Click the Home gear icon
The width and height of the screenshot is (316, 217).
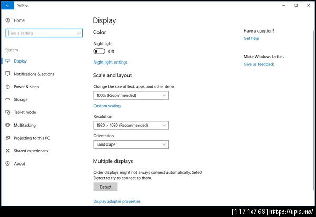coord(8,20)
